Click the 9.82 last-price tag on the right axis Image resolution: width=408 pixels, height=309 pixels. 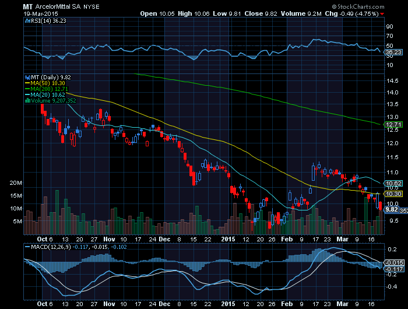pyautogui.click(x=392, y=210)
